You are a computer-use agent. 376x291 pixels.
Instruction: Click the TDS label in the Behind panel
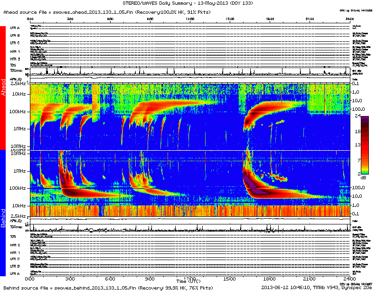13,236
